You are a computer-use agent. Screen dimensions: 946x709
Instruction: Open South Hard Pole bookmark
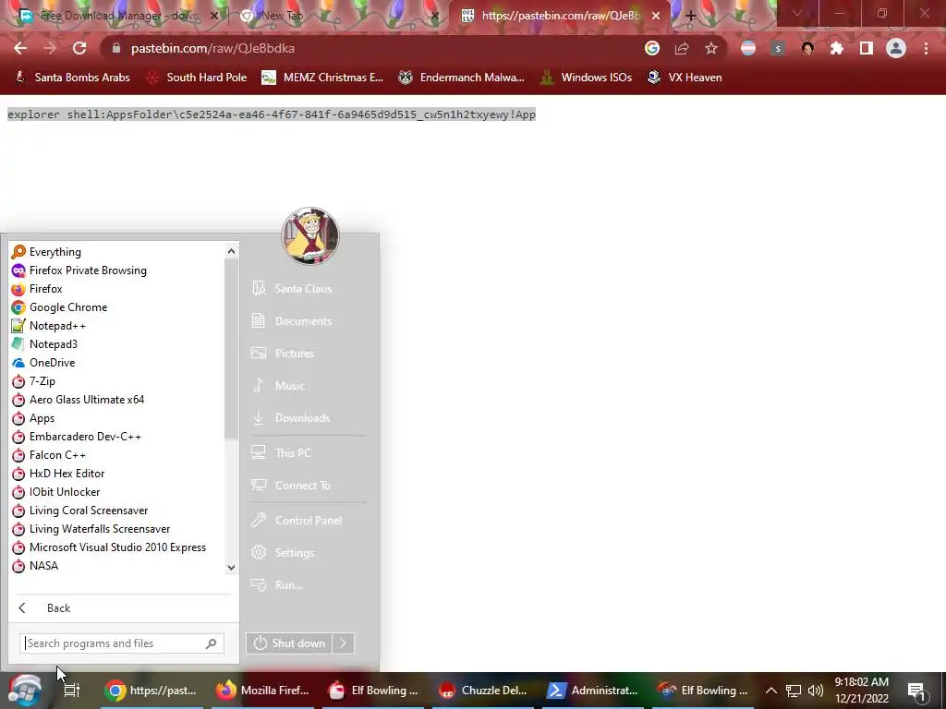point(197,78)
